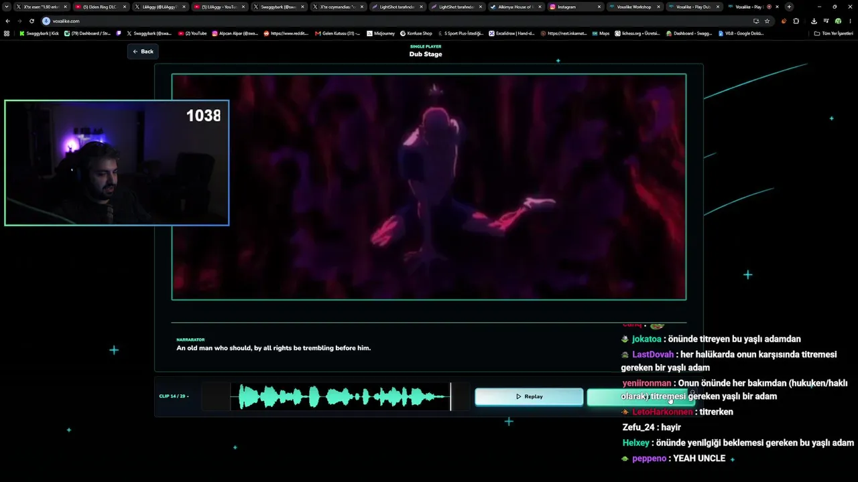Open the 'Gelen Kutusu (31)' Gmail bookmark
The width and height of the screenshot is (858, 482).
tap(338, 33)
